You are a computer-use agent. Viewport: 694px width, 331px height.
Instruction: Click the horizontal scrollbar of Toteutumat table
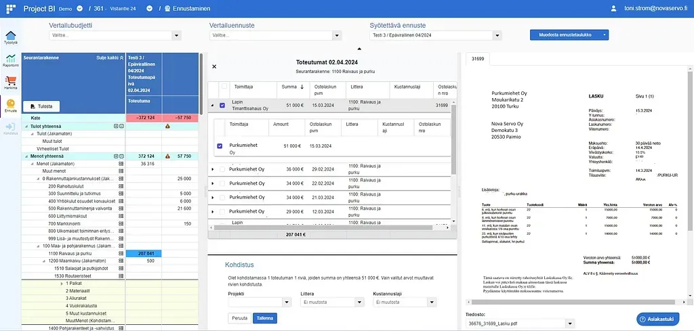[x=323, y=227]
